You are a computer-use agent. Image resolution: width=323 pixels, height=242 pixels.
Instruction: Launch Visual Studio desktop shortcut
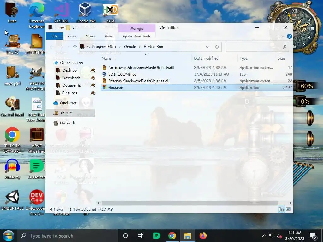(61, 13)
